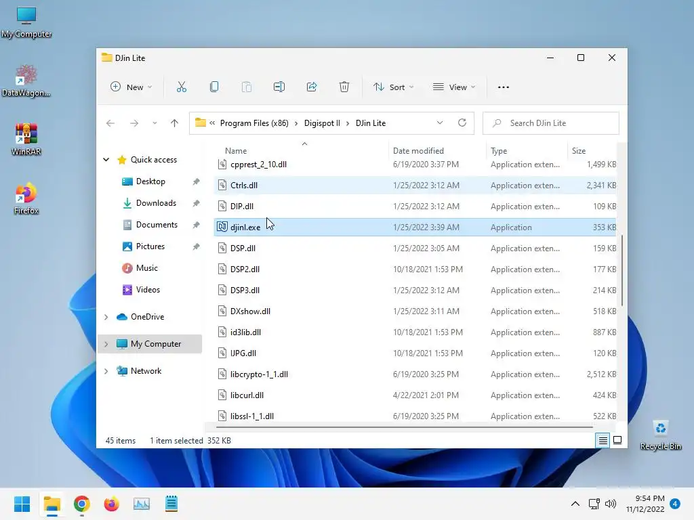Open Firefox from the taskbar
This screenshot has height=520, width=694.
[x=112, y=504]
